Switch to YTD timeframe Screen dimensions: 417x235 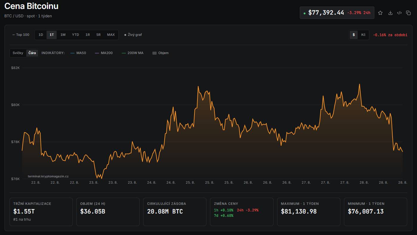tap(75, 35)
